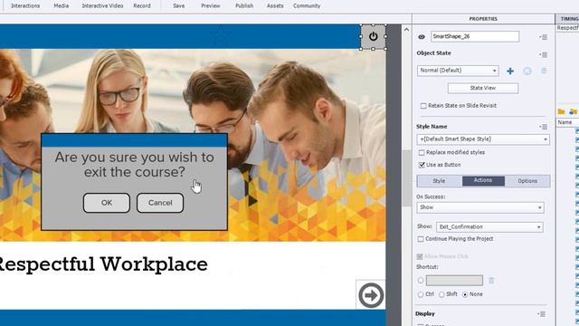Screen dimensions: 579x326
Task: Click OK in exit confirmation dialog
Action: click(107, 203)
